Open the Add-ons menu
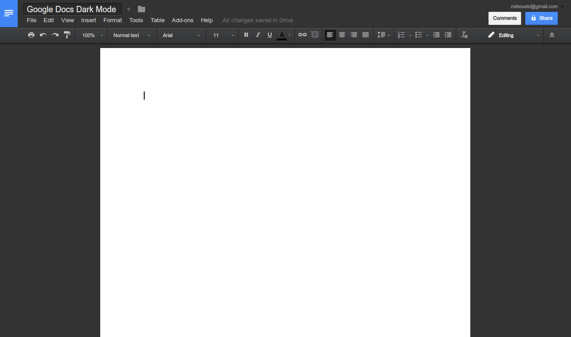This screenshot has width=571, height=337. [x=182, y=20]
